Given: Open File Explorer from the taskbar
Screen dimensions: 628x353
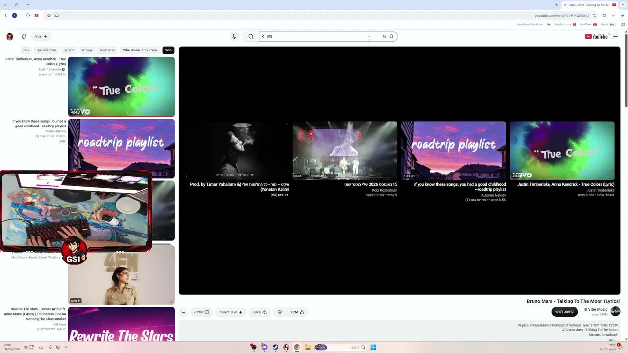Looking at the screenshot, I should pyautogui.click(x=308, y=347).
